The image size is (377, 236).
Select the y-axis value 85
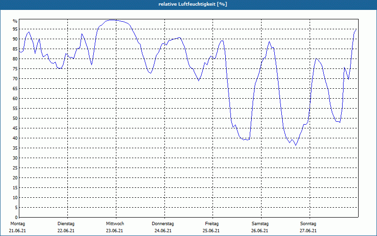click(15, 49)
